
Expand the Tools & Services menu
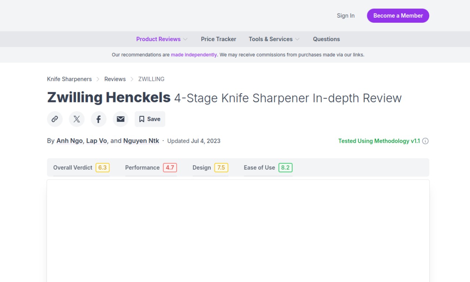click(274, 39)
